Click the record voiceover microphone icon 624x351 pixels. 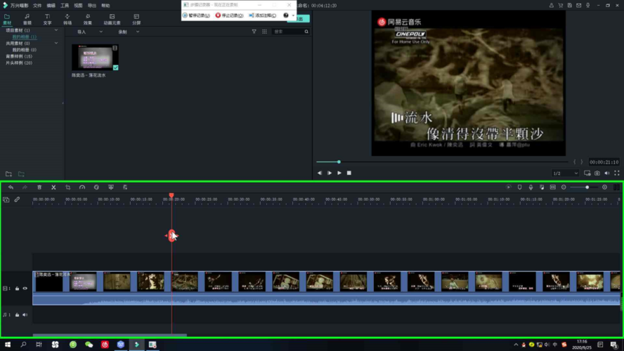coord(531,187)
